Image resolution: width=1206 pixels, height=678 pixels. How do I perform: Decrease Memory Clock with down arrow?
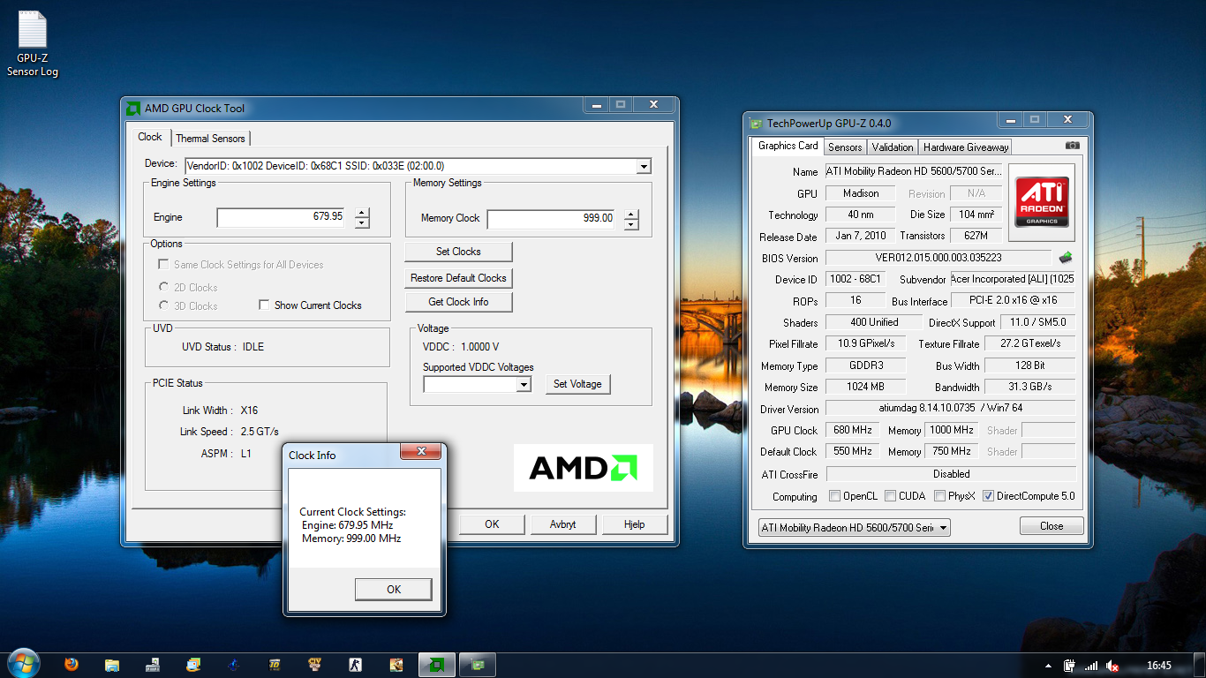tap(630, 224)
